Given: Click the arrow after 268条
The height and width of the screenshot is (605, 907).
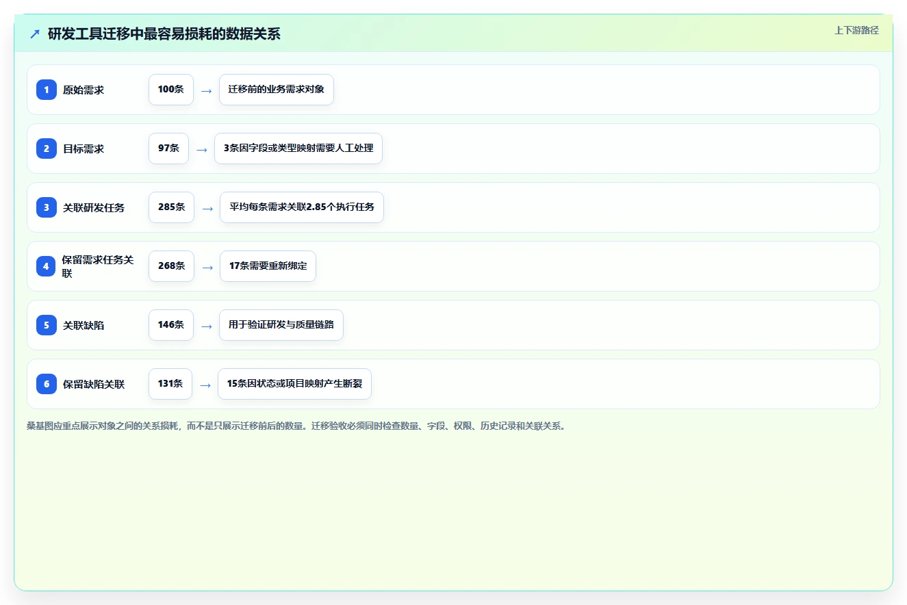Looking at the screenshot, I should coord(207,267).
